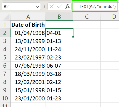119x107 pixels.
Task: Click the Insert Function fx icon
Action: point(67,7)
